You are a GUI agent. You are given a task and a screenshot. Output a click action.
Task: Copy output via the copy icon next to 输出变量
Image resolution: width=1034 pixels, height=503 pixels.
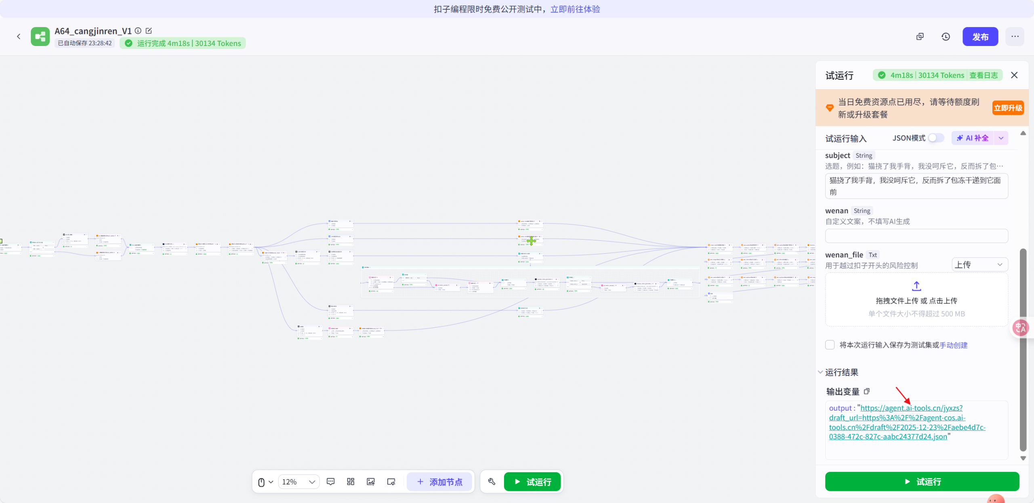tap(867, 391)
